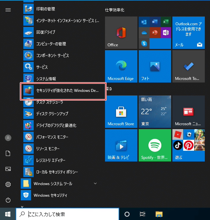Expand the Windows システム ツール folder
210x220 pixels.
tap(61, 183)
